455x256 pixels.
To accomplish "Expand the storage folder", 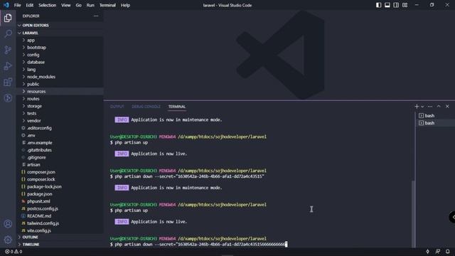I will (x=60, y=106).
